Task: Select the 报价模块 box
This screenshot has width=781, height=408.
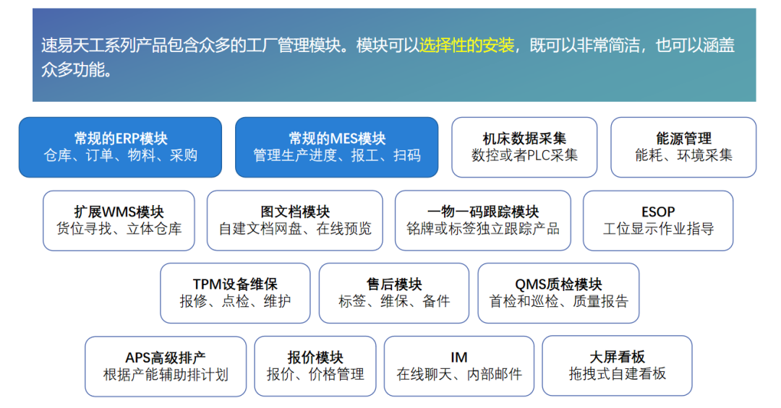Action: coord(315,365)
